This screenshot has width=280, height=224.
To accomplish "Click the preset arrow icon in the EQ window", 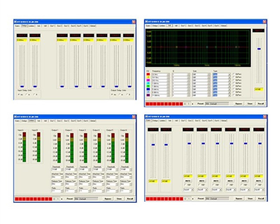I will tap(192, 104).
